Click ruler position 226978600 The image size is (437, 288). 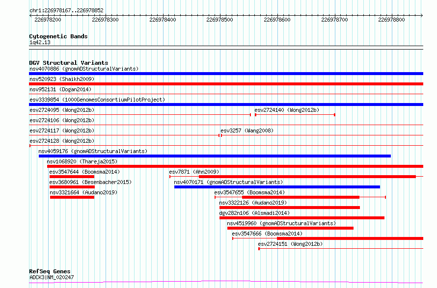[x=277, y=20]
